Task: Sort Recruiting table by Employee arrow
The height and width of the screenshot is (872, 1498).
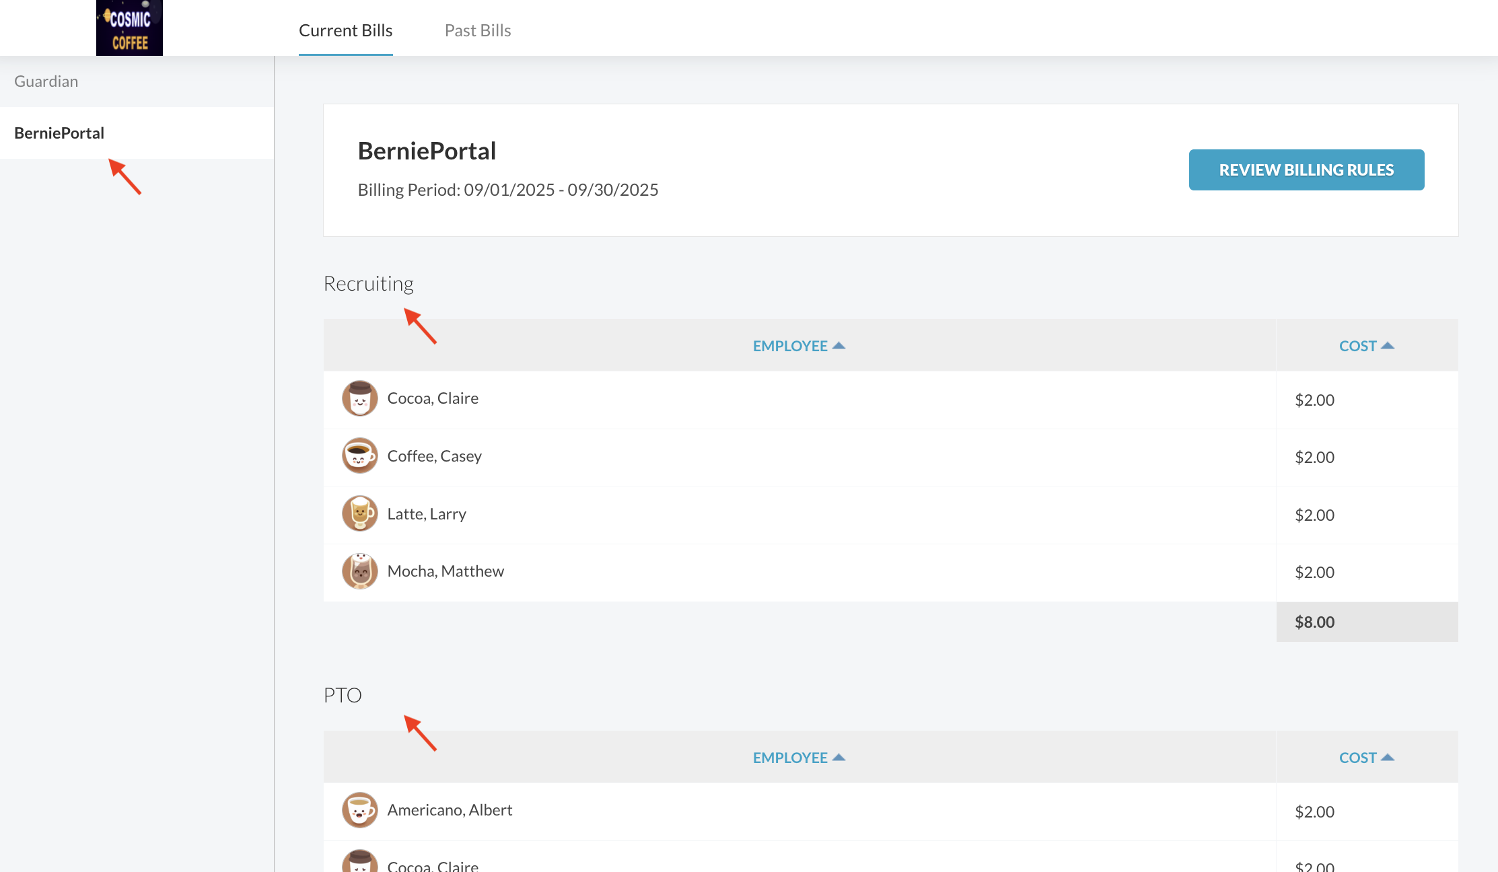Action: pyautogui.click(x=839, y=346)
